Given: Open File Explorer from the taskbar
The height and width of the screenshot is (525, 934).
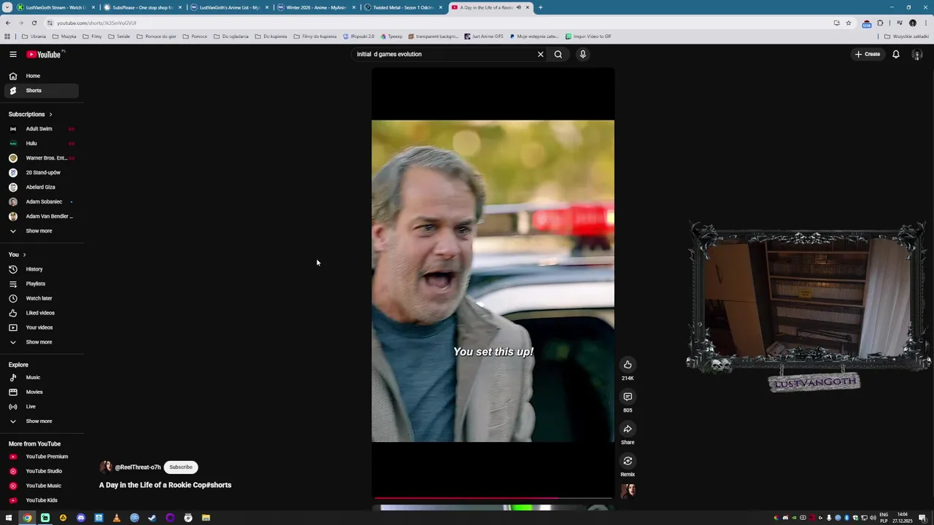Looking at the screenshot, I should 206,518.
